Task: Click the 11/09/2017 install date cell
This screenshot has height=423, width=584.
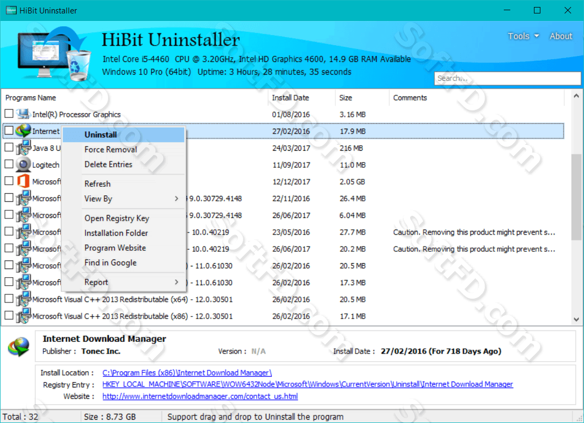Action: pyautogui.click(x=291, y=165)
